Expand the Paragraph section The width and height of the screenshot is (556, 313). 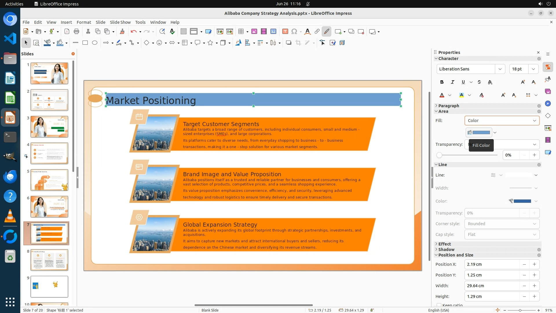[x=448, y=106]
